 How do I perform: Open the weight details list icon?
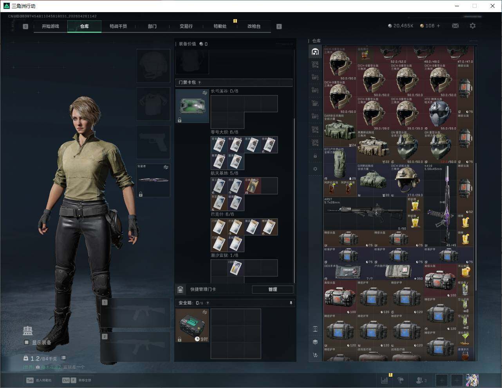(x=63, y=358)
